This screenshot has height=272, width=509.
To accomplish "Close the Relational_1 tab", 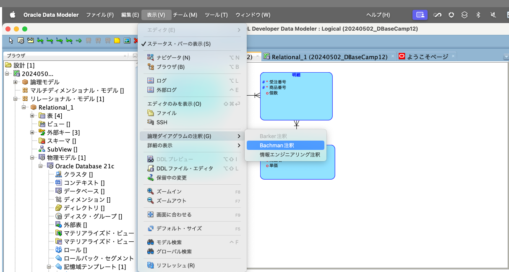I will pyautogui.click(x=393, y=56).
